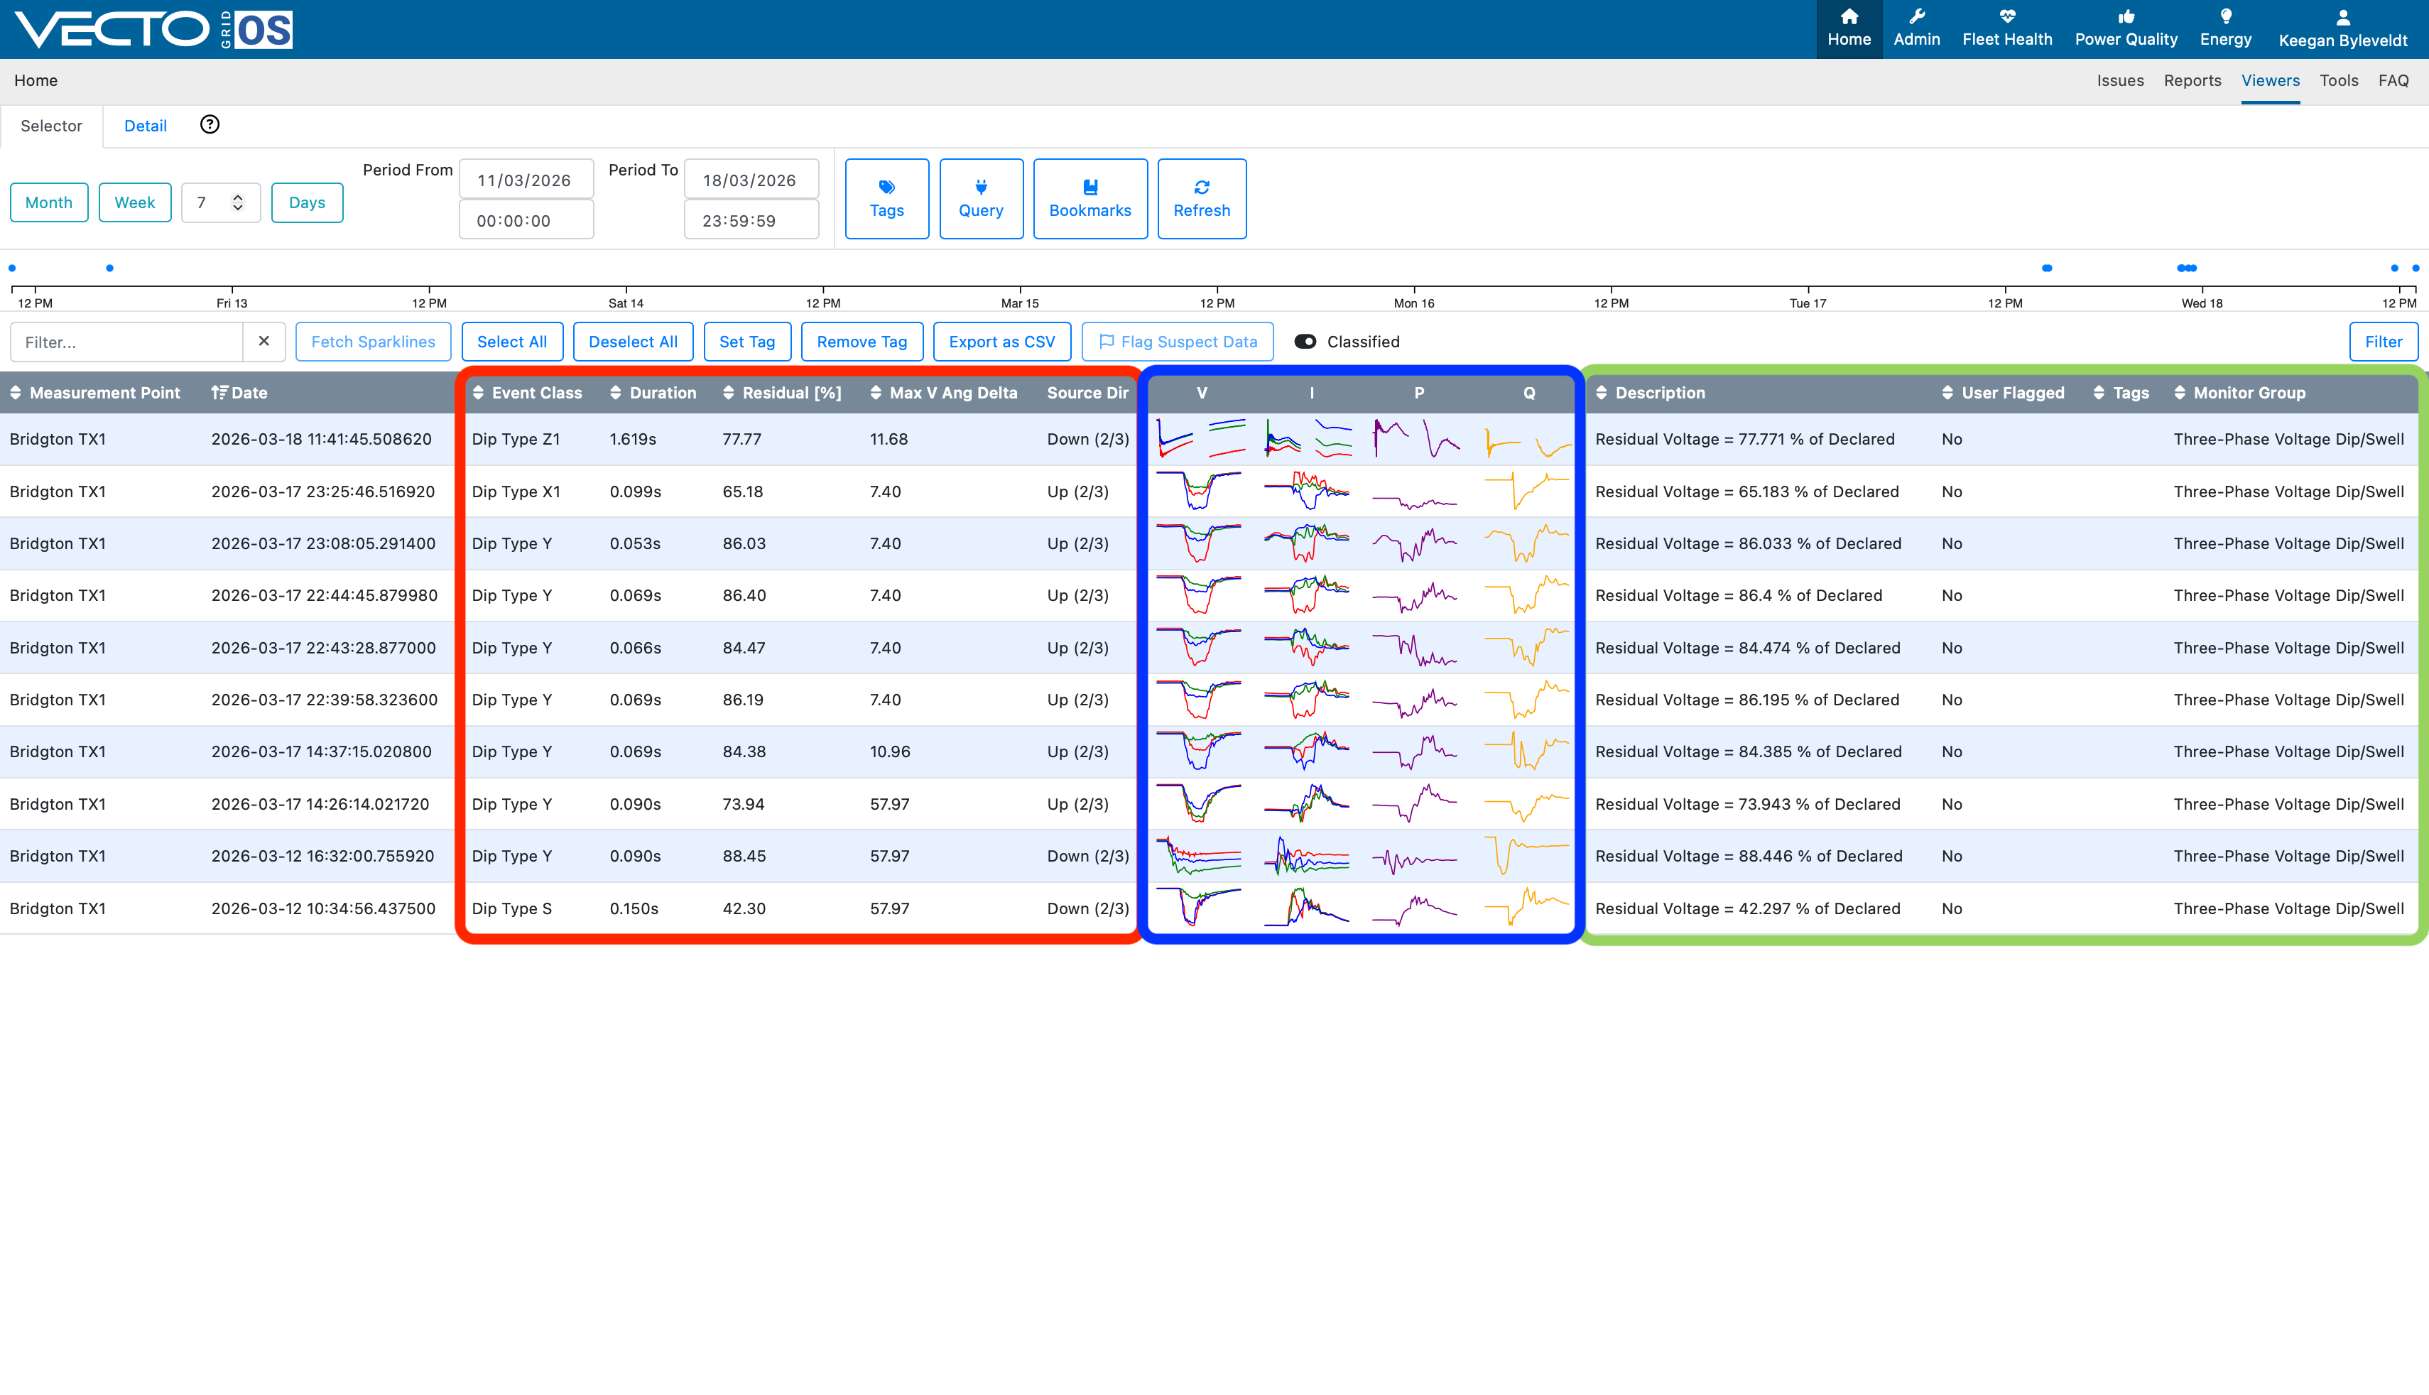Export events as CSV
This screenshot has height=1395, width=2429.
(x=1002, y=341)
